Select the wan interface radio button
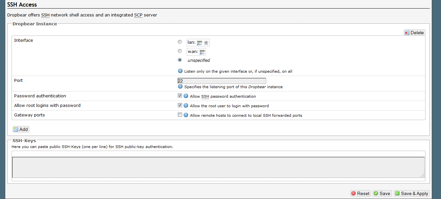Screen dimensions: 441x199 pyautogui.click(x=180, y=51)
